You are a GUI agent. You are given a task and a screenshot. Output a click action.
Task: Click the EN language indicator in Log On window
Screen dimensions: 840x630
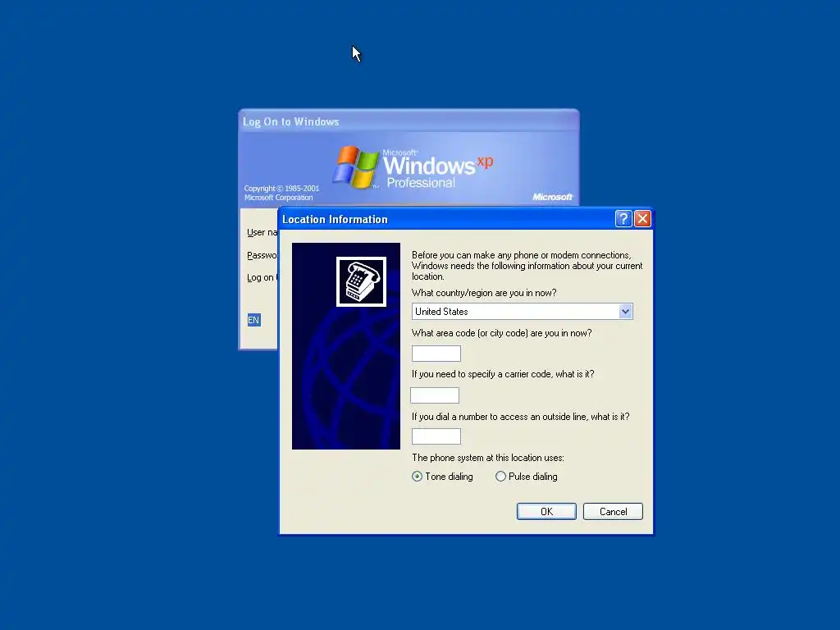point(254,320)
